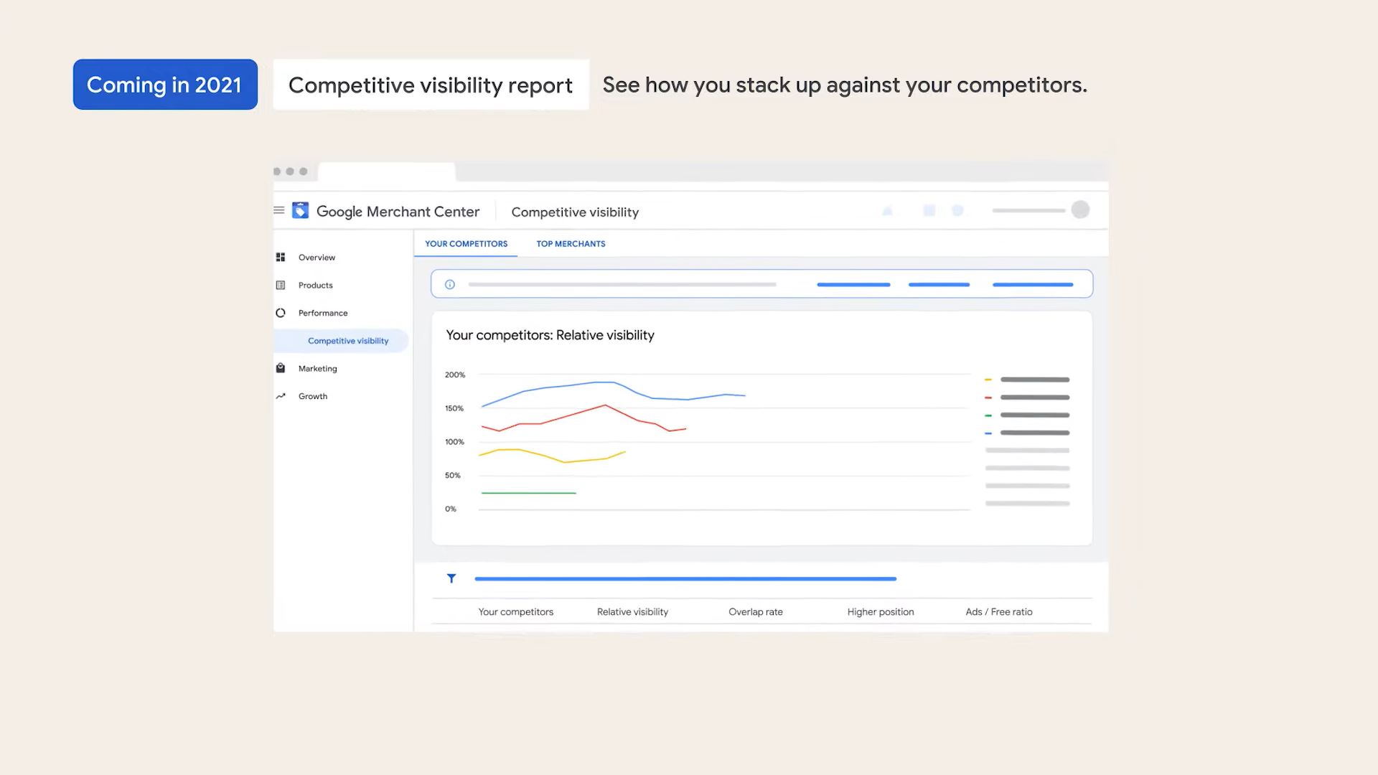Click the Marketing bag icon in sidebar
The width and height of the screenshot is (1378, 775).
pyautogui.click(x=281, y=368)
